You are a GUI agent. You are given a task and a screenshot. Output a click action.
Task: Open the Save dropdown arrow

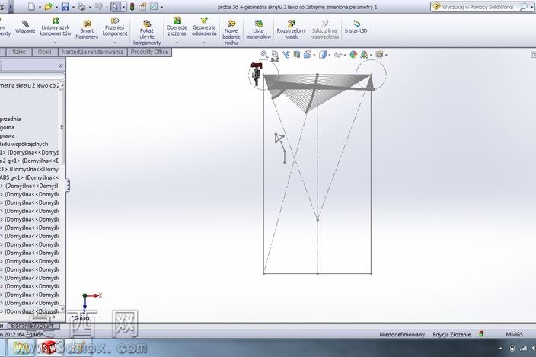click(x=73, y=7)
